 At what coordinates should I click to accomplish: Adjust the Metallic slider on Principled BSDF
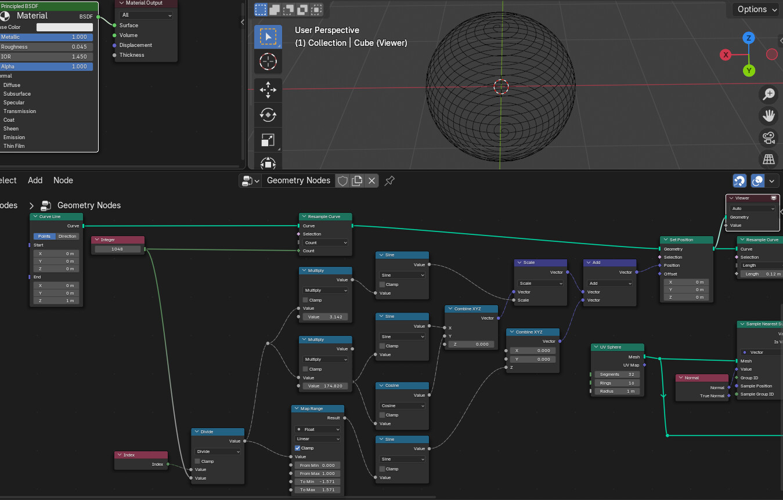point(46,37)
